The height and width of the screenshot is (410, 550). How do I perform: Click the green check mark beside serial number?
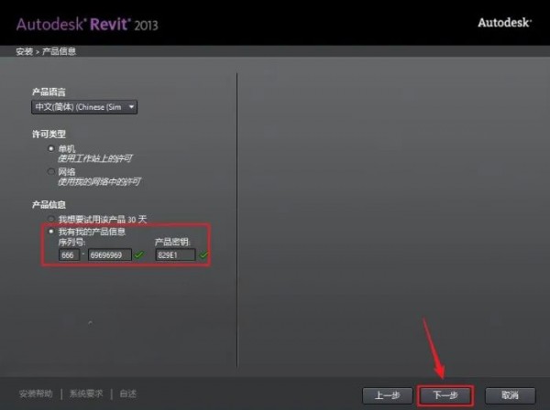coord(139,254)
